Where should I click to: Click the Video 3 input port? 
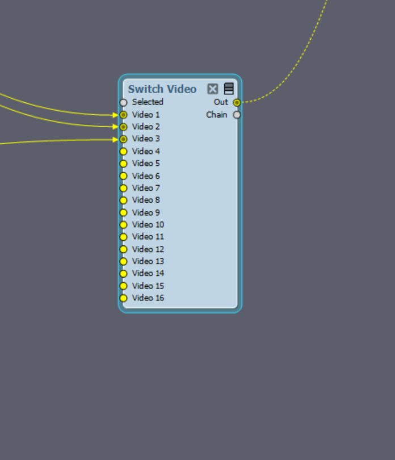(x=124, y=139)
